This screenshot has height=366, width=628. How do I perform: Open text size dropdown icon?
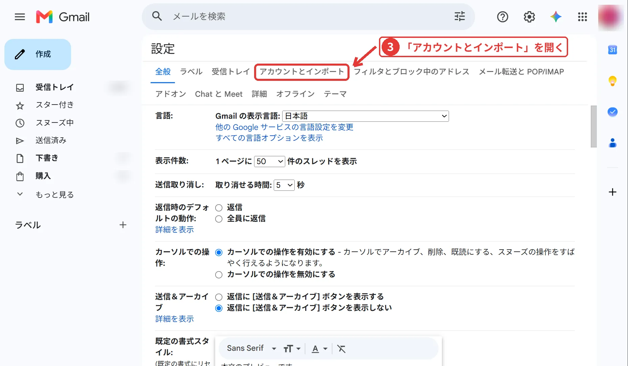click(292, 349)
